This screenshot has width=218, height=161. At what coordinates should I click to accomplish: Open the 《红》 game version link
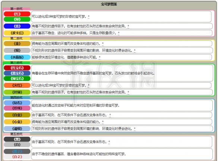point(17,14)
